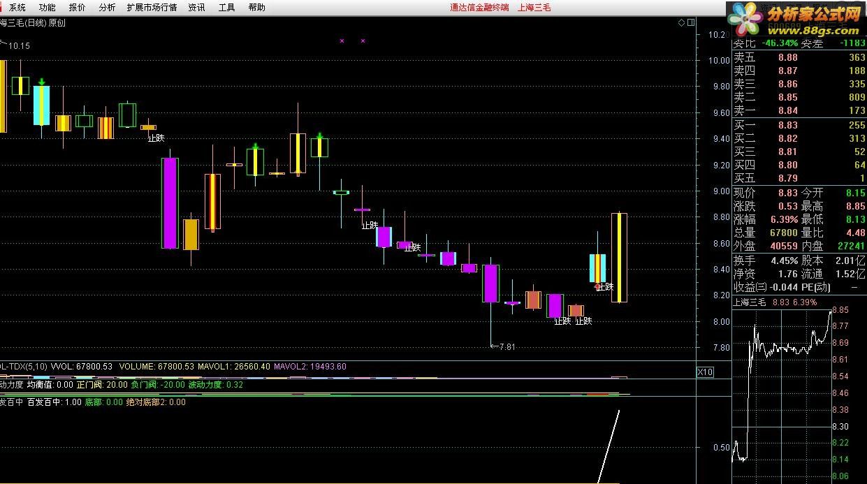The image size is (867, 484).
Task: Click the red 上海三毛 title bar label
Action: (x=534, y=8)
